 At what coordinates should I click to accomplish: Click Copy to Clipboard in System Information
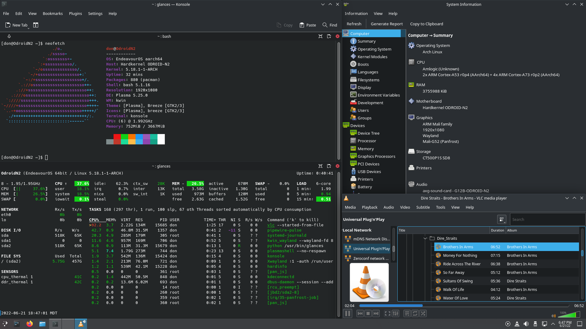[x=427, y=24]
